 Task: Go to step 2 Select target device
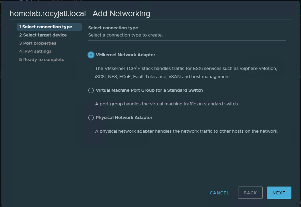coord(43,35)
